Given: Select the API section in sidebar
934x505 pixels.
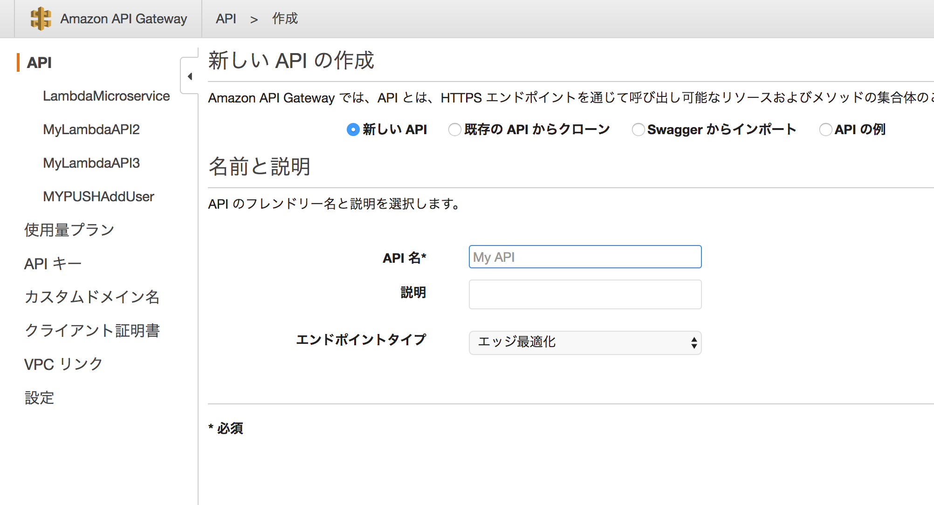Looking at the screenshot, I should click(x=39, y=62).
